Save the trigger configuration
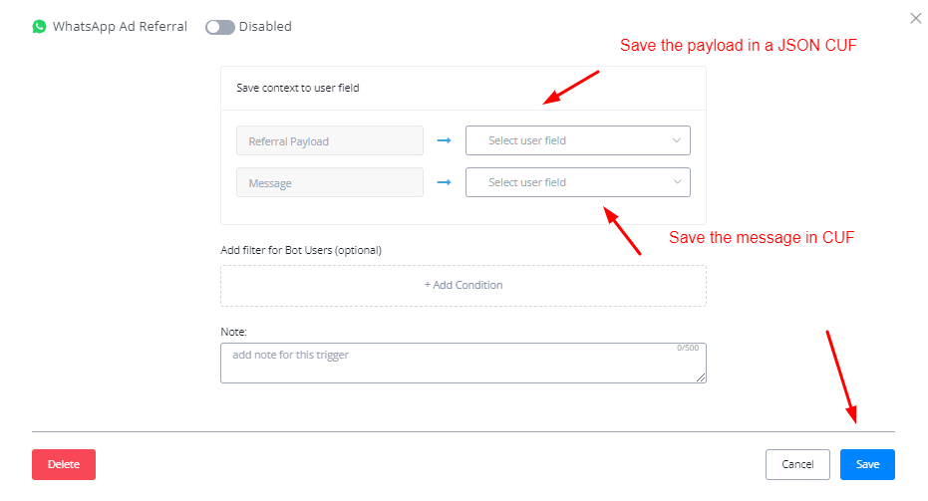Image resolution: width=928 pixels, height=501 pixels. [x=867, y=464]
